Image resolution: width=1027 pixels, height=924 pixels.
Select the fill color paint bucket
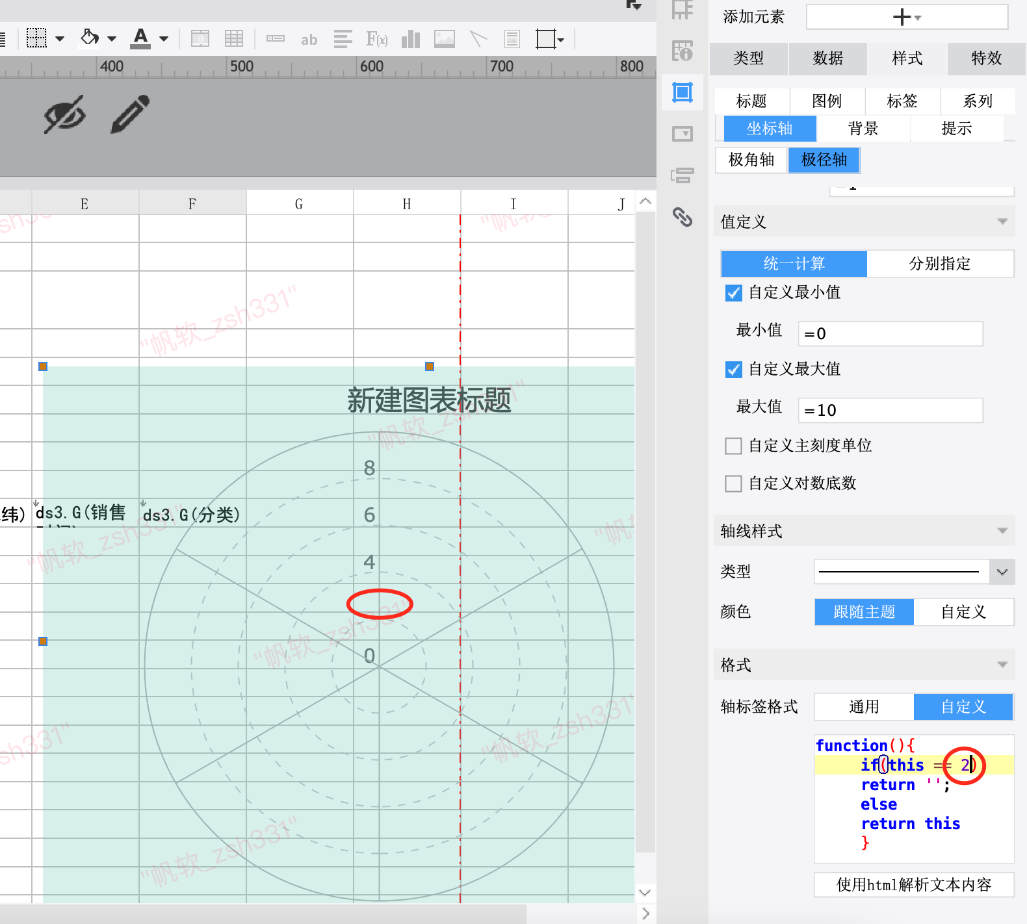pos(90,38)
